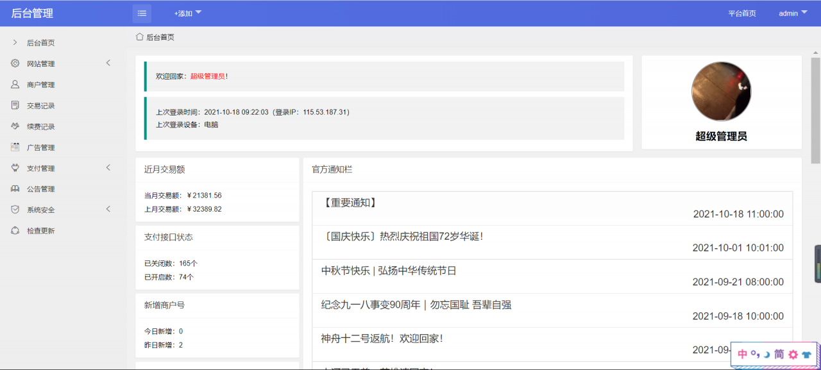The image size is (821, 370).
Task: Click the 超级管理员 avatar image
Action: pos(721,91)
